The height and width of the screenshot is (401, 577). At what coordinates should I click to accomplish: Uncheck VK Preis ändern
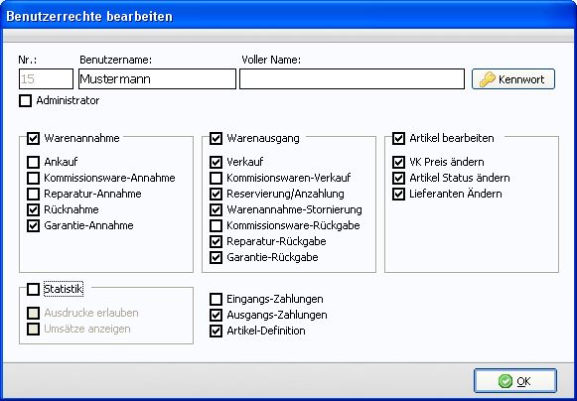(398, 162)
